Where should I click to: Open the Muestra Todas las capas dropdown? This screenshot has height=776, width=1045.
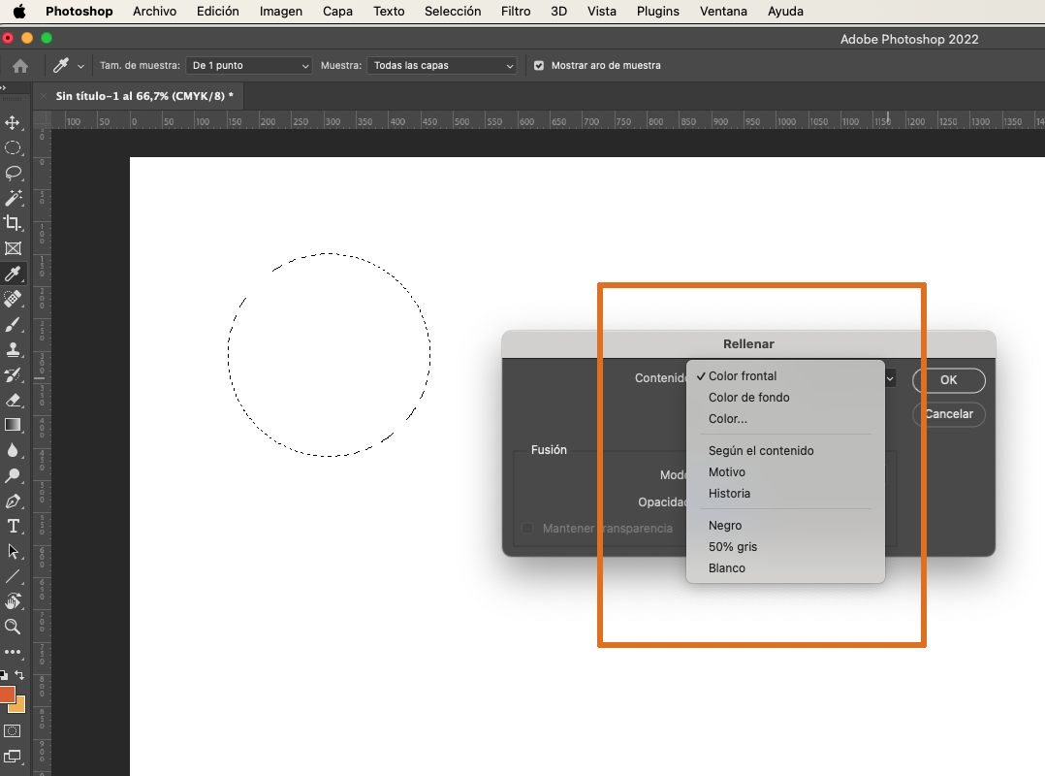coord(442,65)
